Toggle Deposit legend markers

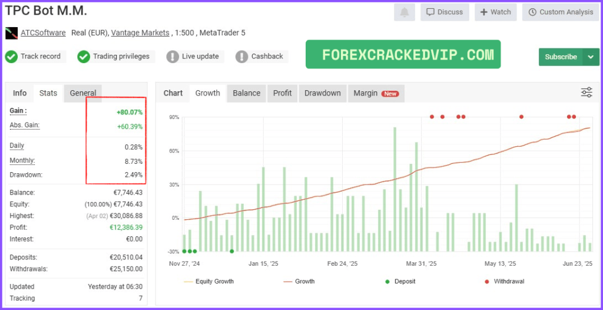click(x=400, y=282)
